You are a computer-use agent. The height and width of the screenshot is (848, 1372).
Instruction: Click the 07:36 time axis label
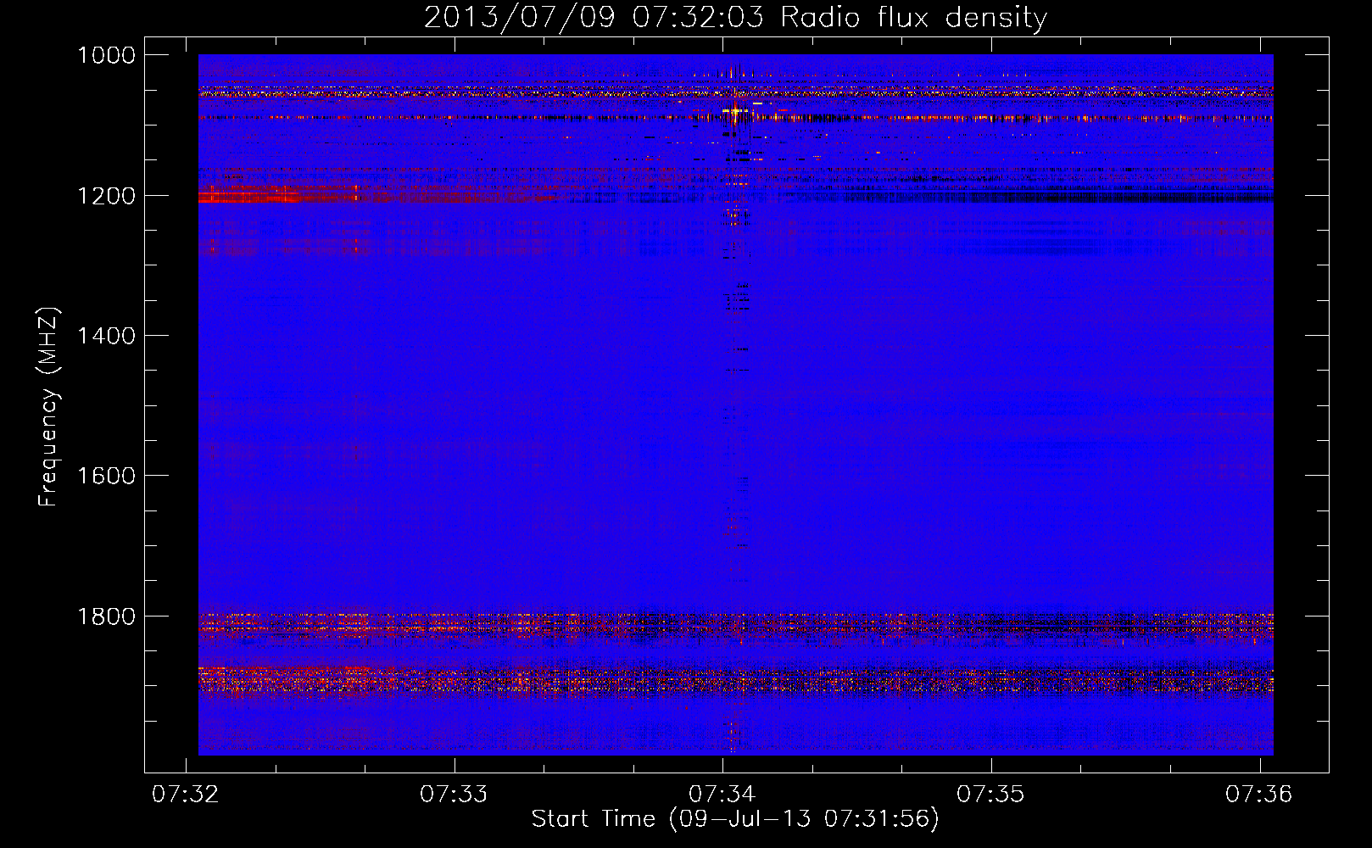(1258, 794)
